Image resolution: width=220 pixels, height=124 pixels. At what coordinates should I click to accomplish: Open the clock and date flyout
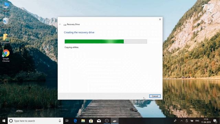[x=206, y=121]
